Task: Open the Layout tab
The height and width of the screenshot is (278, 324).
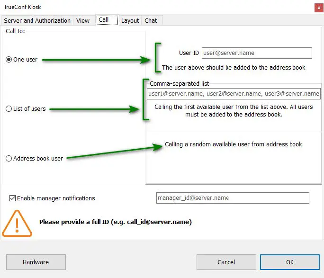Action: pos(130,21)
